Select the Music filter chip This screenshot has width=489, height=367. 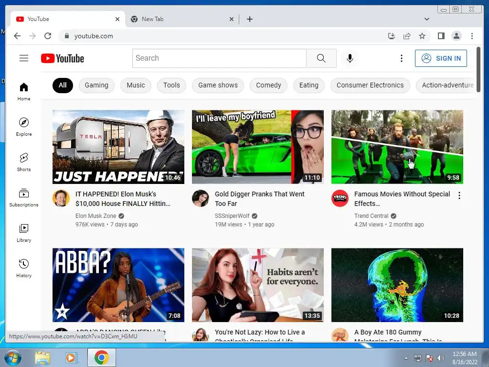[x=136, y=85]
